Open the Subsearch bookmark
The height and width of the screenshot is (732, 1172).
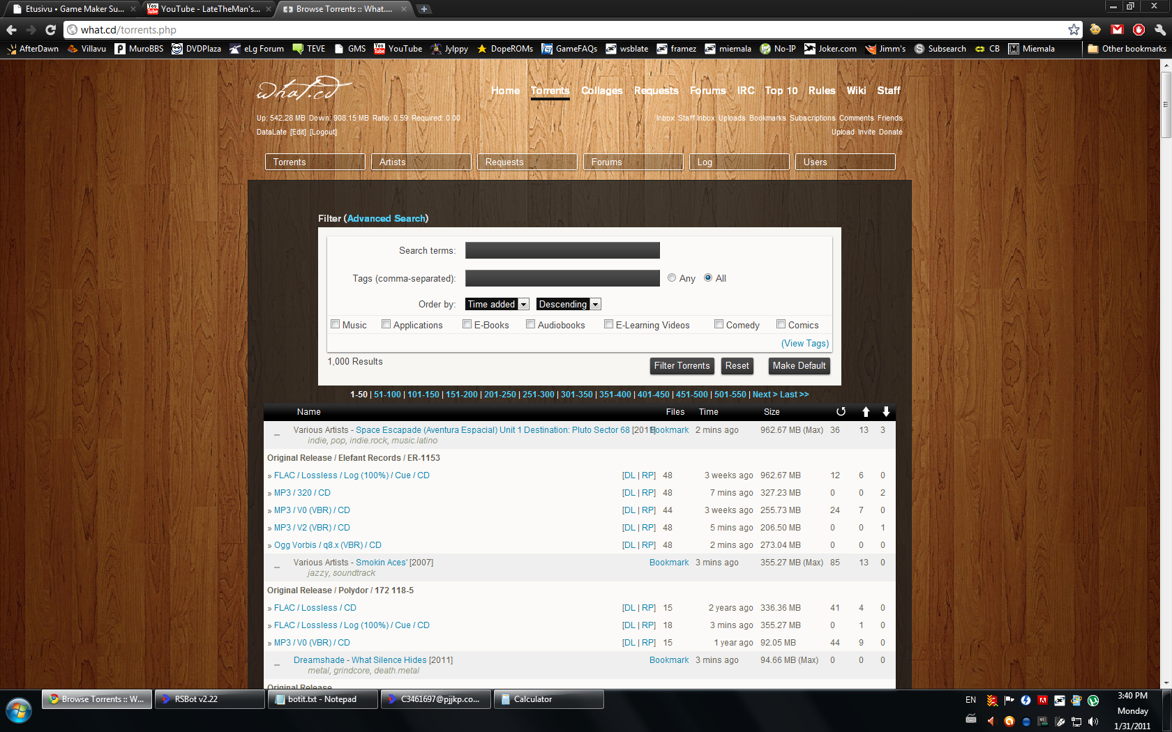(x=940, y=49)
